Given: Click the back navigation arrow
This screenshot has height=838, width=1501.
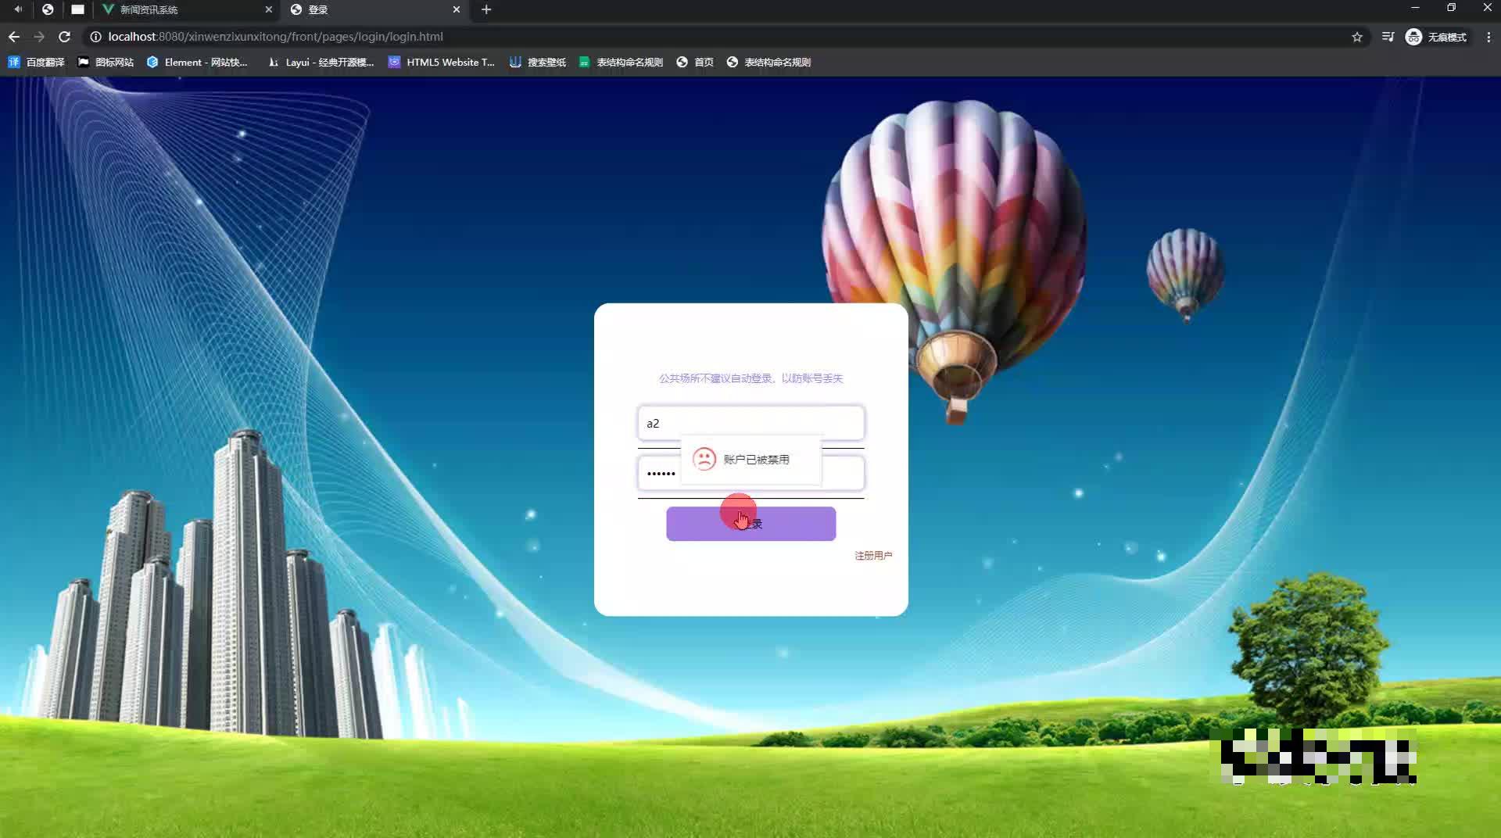Looking at the screenshot, I should click(x=13, y=36).
